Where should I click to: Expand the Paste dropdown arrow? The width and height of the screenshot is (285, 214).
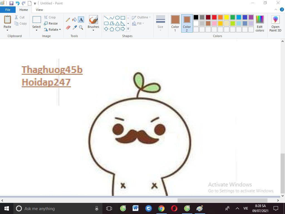click(8, 30)
